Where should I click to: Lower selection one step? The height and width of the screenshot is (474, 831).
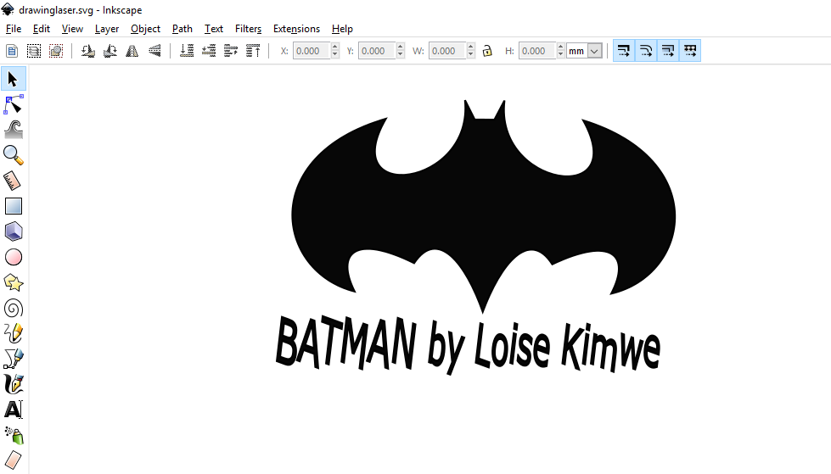pyautogui.click(x=209, y=51)
